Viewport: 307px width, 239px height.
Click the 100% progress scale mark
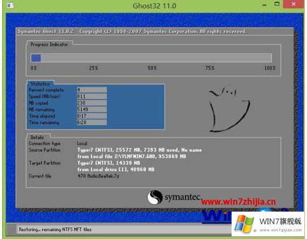coord(270,68)
